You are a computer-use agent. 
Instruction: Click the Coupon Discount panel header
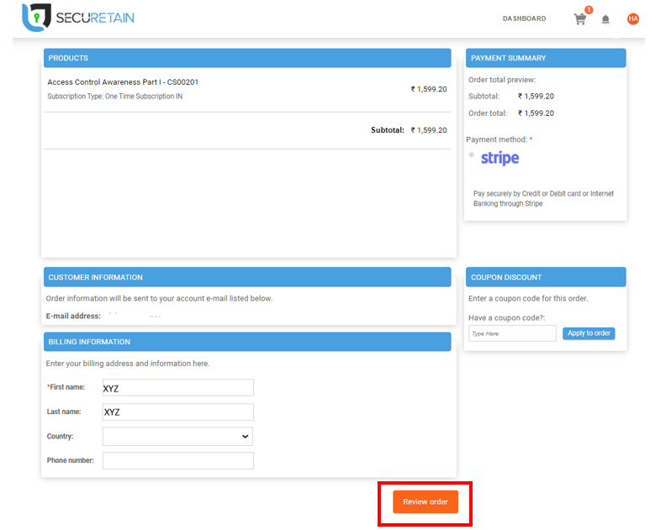546,277
